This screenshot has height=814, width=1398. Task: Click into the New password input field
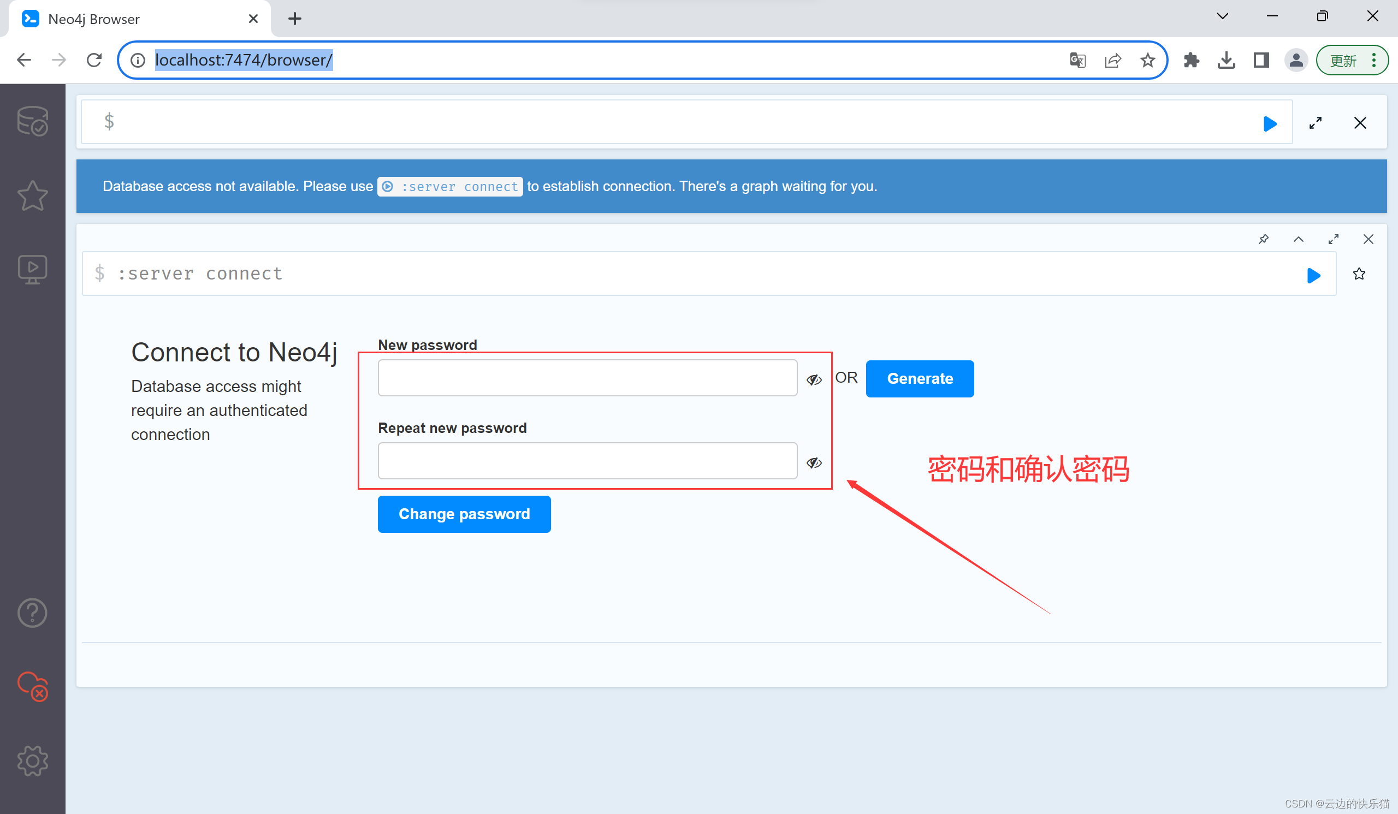tap(587, 378)
